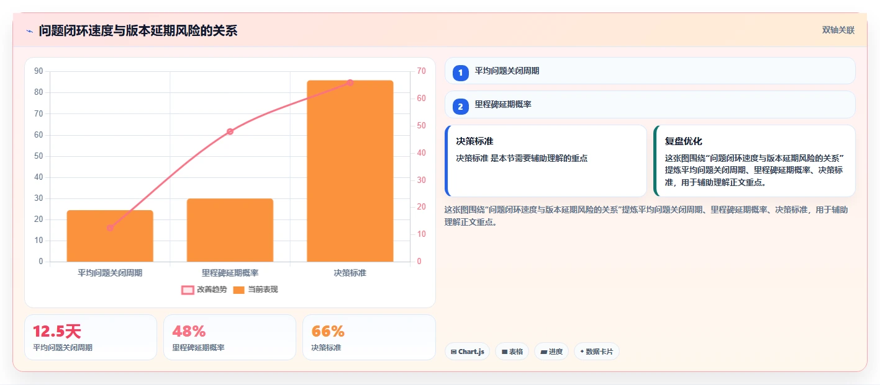This screenshot has width=880, height=385.
Task: Open the 复盘优化 card heading
Action: pos(684,141)
